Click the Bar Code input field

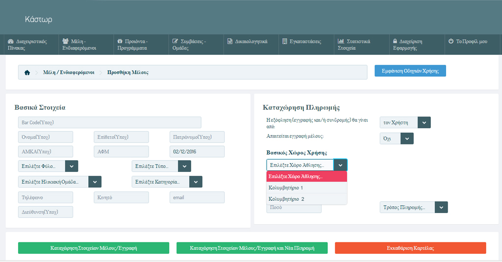click(x=109, y=122)
